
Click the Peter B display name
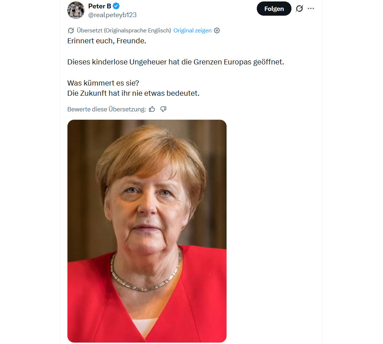pyautogui.click(x=100, y=6)
